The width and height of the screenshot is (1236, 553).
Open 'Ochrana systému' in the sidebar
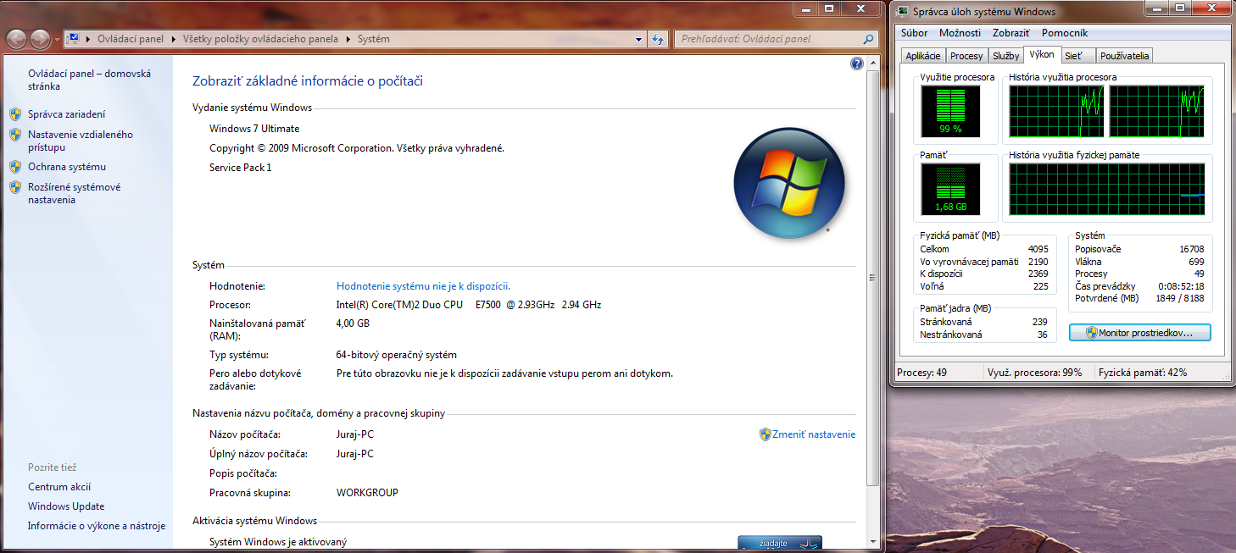67,167
